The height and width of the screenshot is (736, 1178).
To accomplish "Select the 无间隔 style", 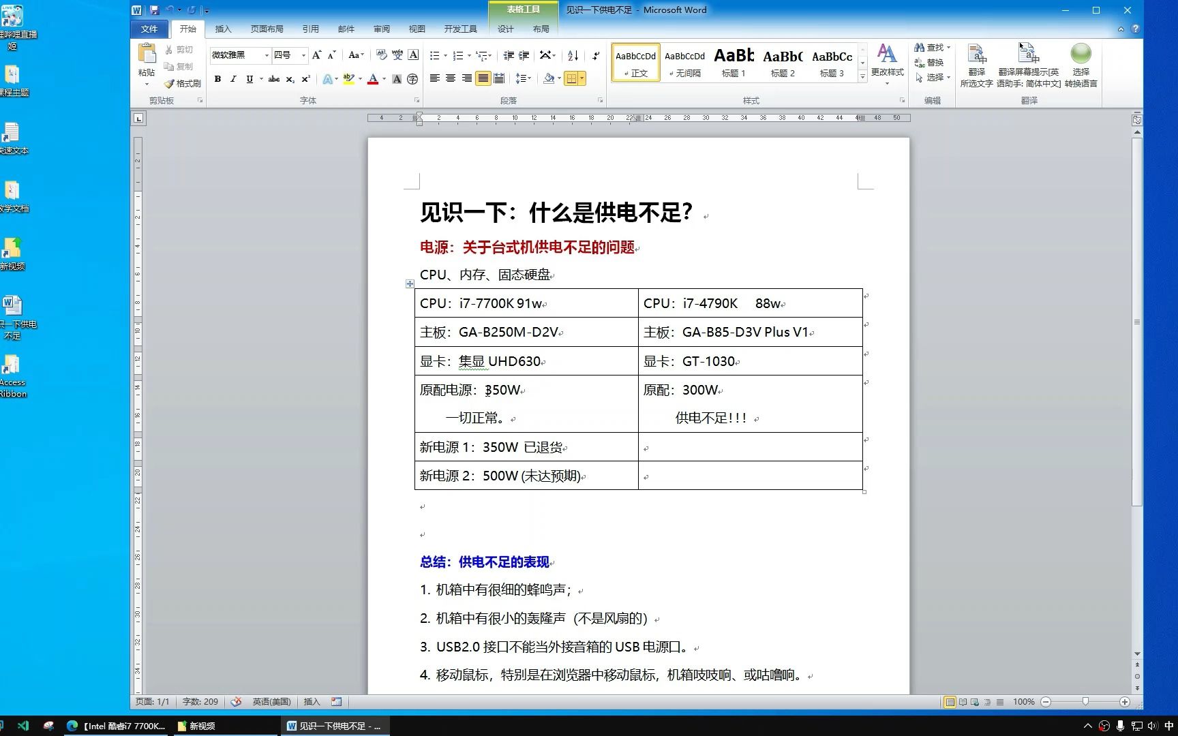I will [684, 62].
